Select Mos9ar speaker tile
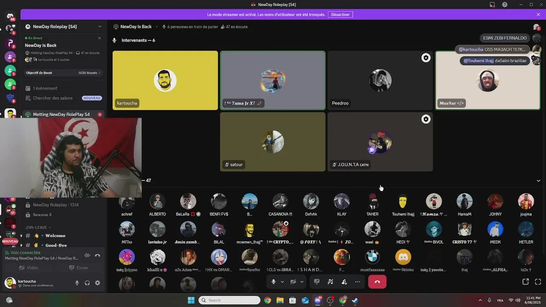This screenshot has width=546, height=307. (x=488, y=80)
